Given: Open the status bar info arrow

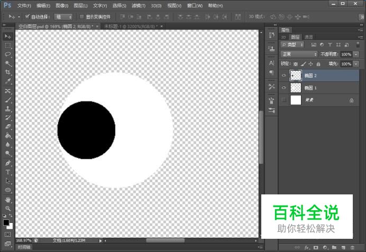Looking at the screenshot, I should (x=100, y=241).
